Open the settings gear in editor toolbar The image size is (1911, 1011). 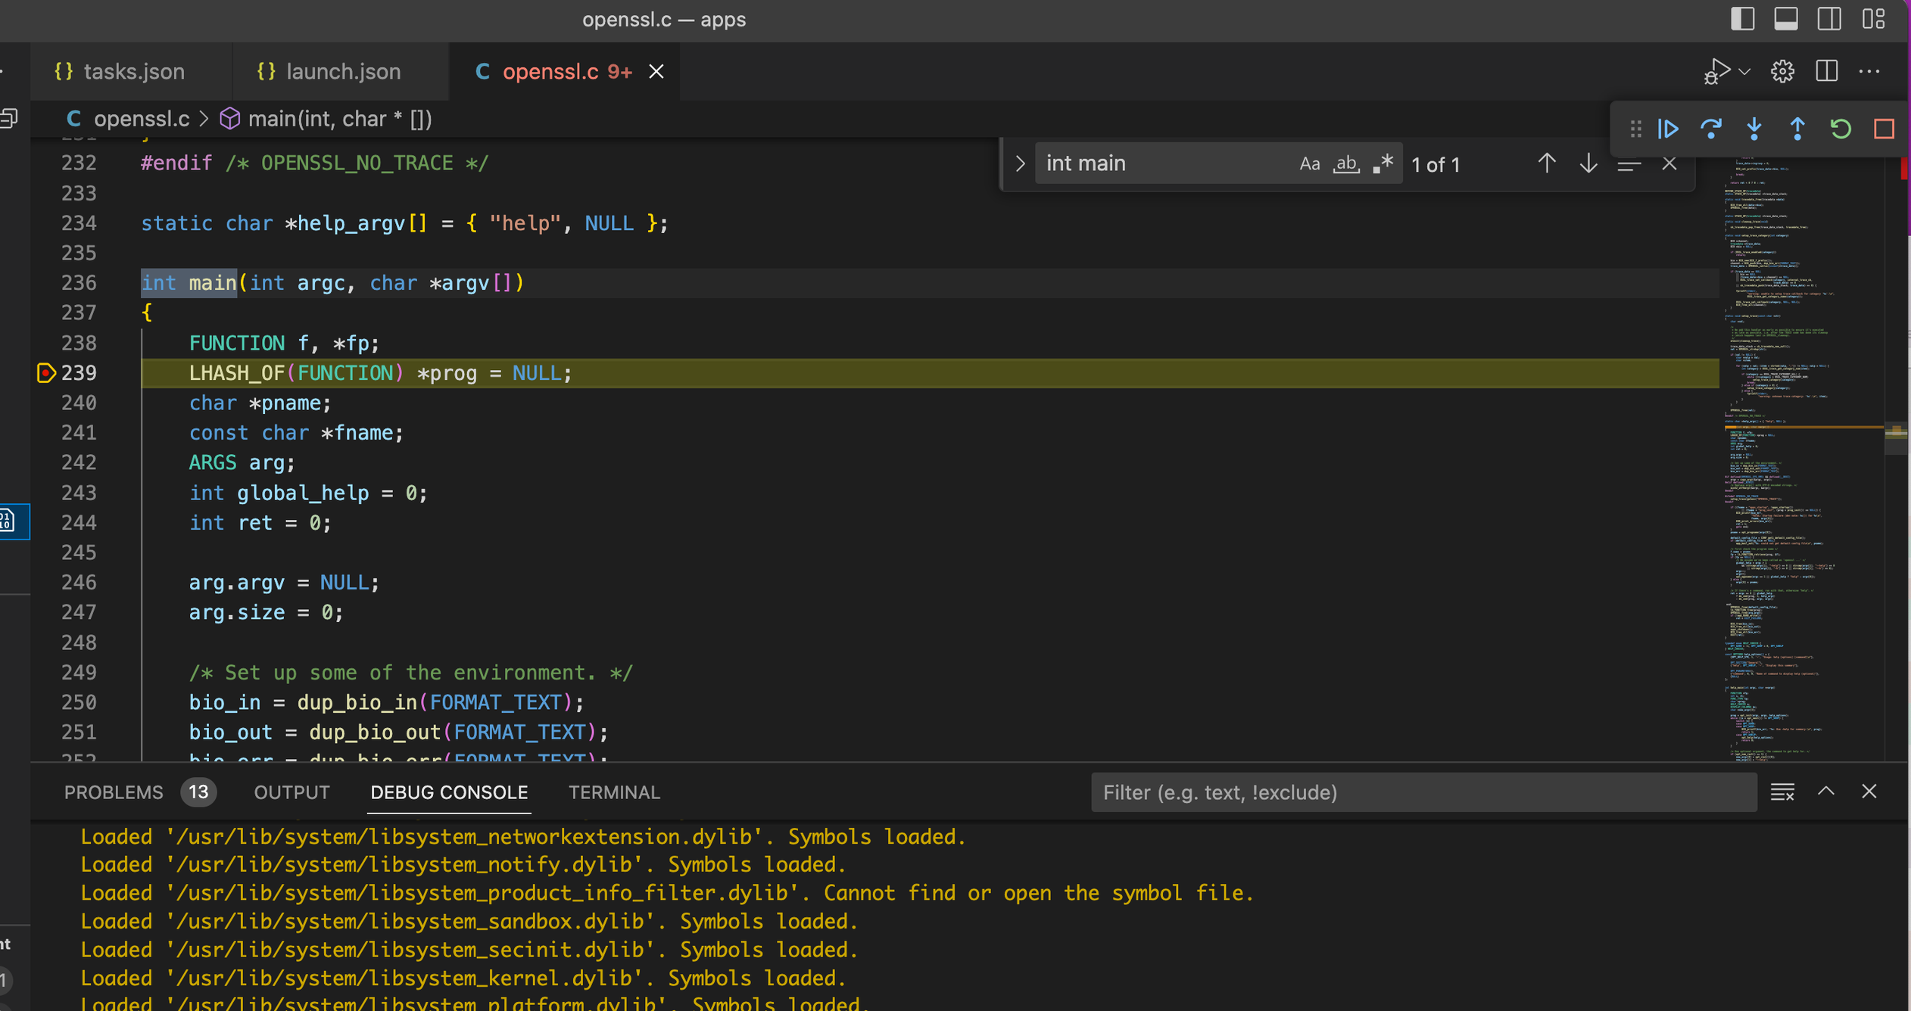click(1782, 72)
